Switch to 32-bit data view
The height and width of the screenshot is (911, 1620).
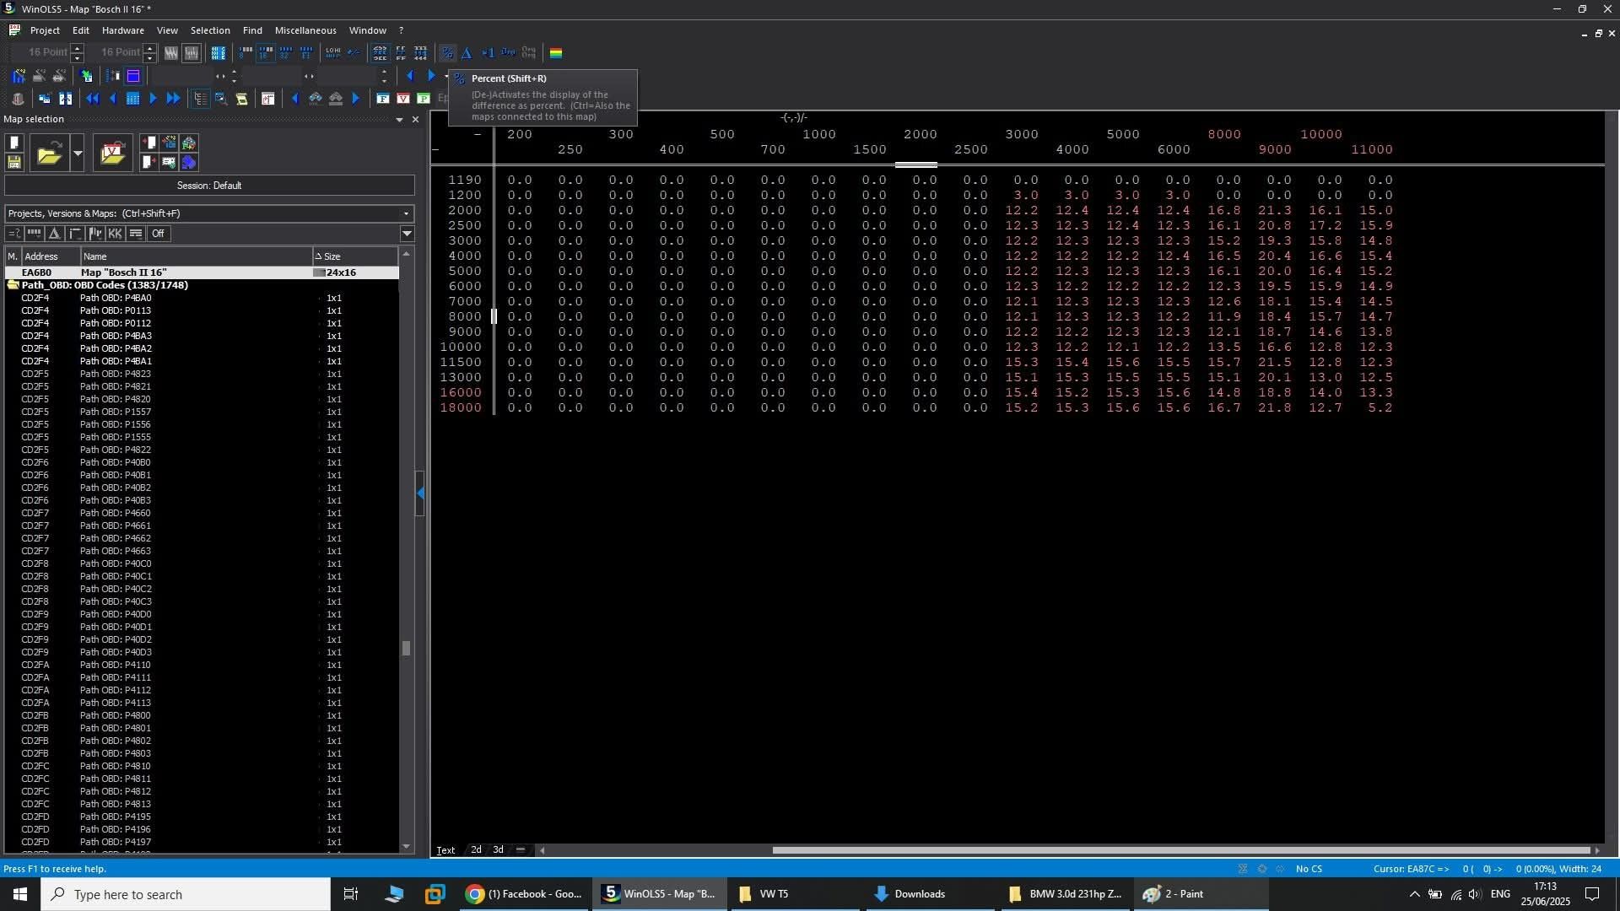pyautogui.click(x=285, y=53)
